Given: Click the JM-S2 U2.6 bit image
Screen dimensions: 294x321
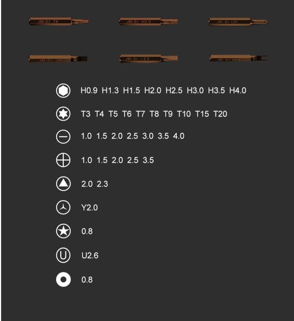Looking at the screenshot, I should tap(239, 58).
